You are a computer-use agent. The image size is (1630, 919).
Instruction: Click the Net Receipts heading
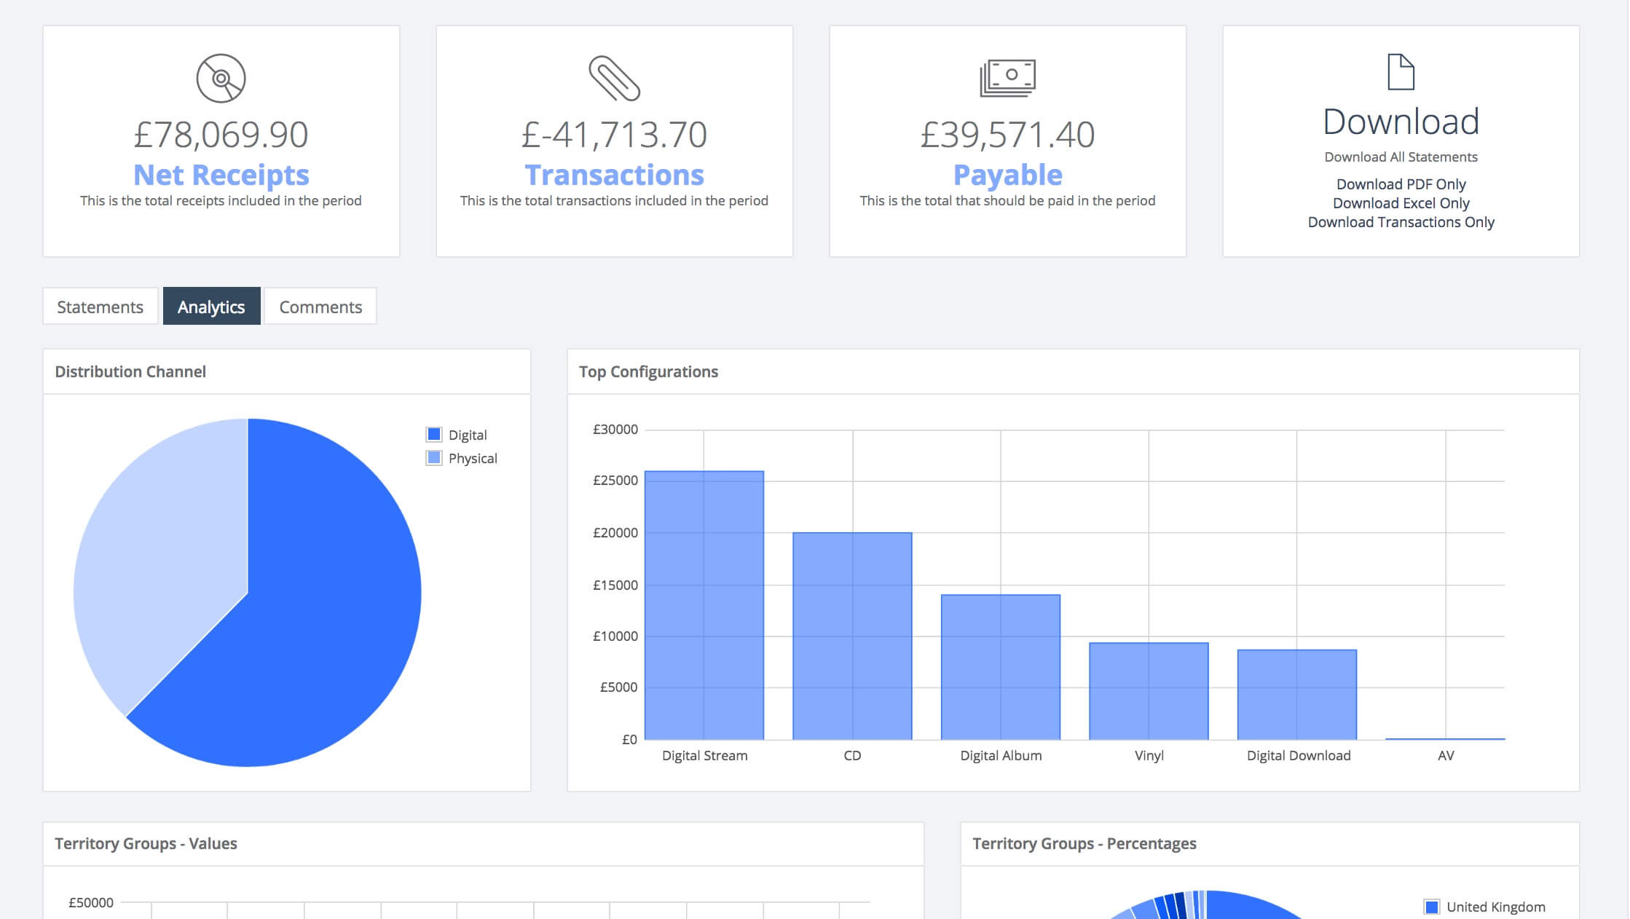(221, 175)
